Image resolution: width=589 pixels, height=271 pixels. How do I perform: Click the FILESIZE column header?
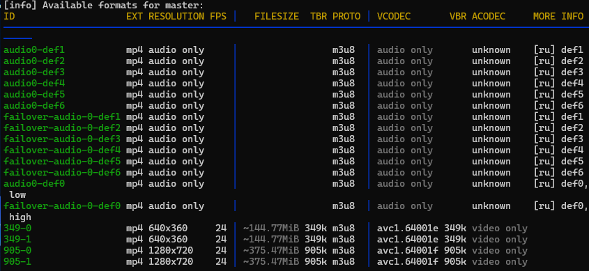277,17
